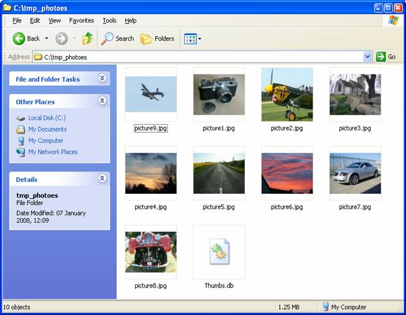This screenshot has height=315, width=406.
Task: Select the picture7.jpg silver car thumbnail
Action: [x=354, y=173]
